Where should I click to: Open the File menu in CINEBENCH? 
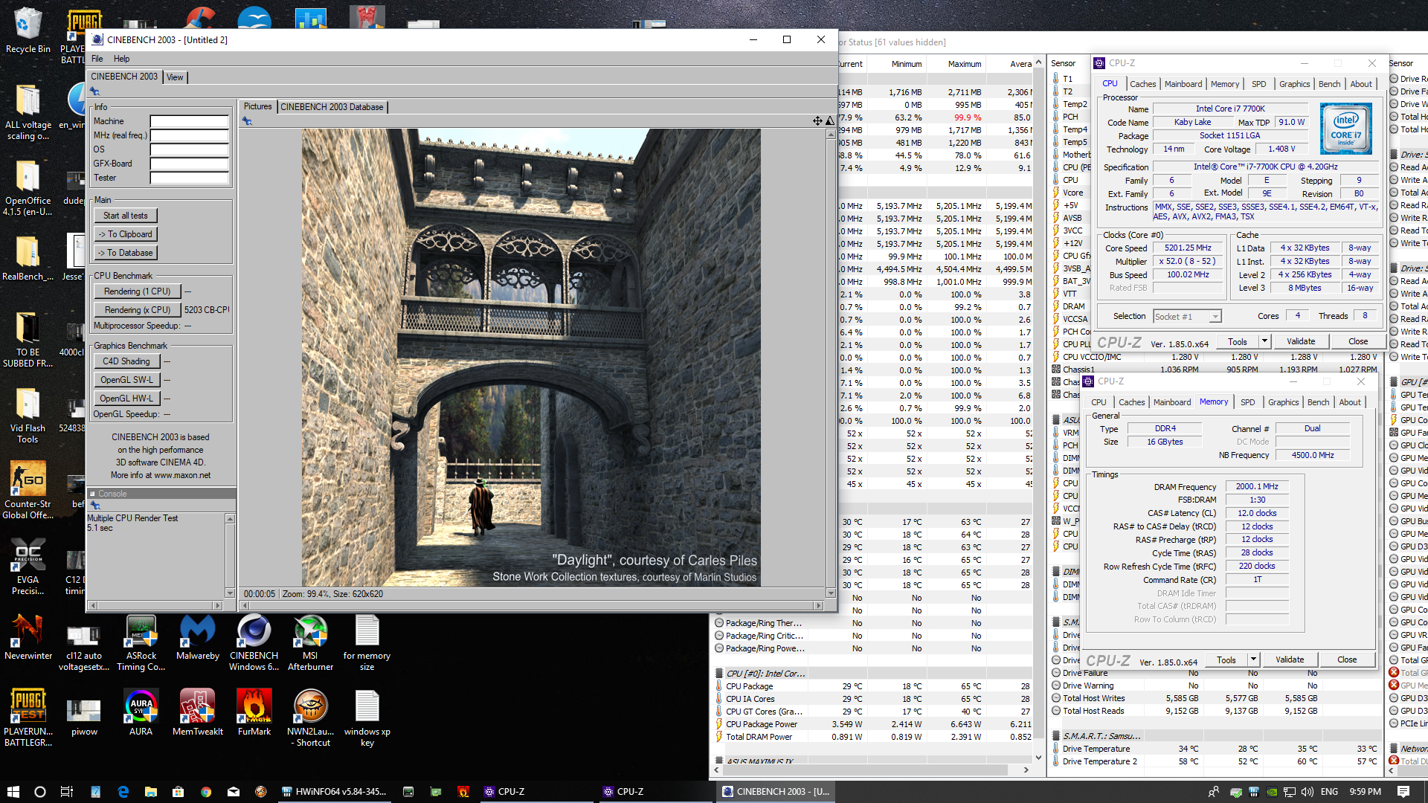(97, 59)
